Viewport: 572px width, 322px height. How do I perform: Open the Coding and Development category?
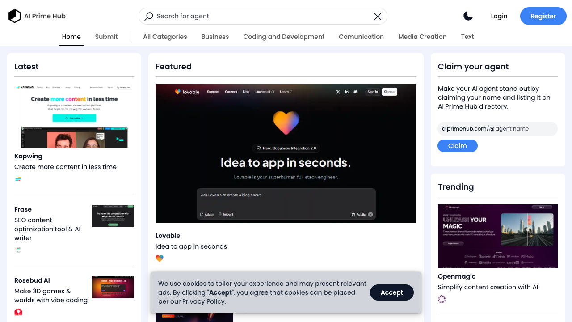point(283,37)
